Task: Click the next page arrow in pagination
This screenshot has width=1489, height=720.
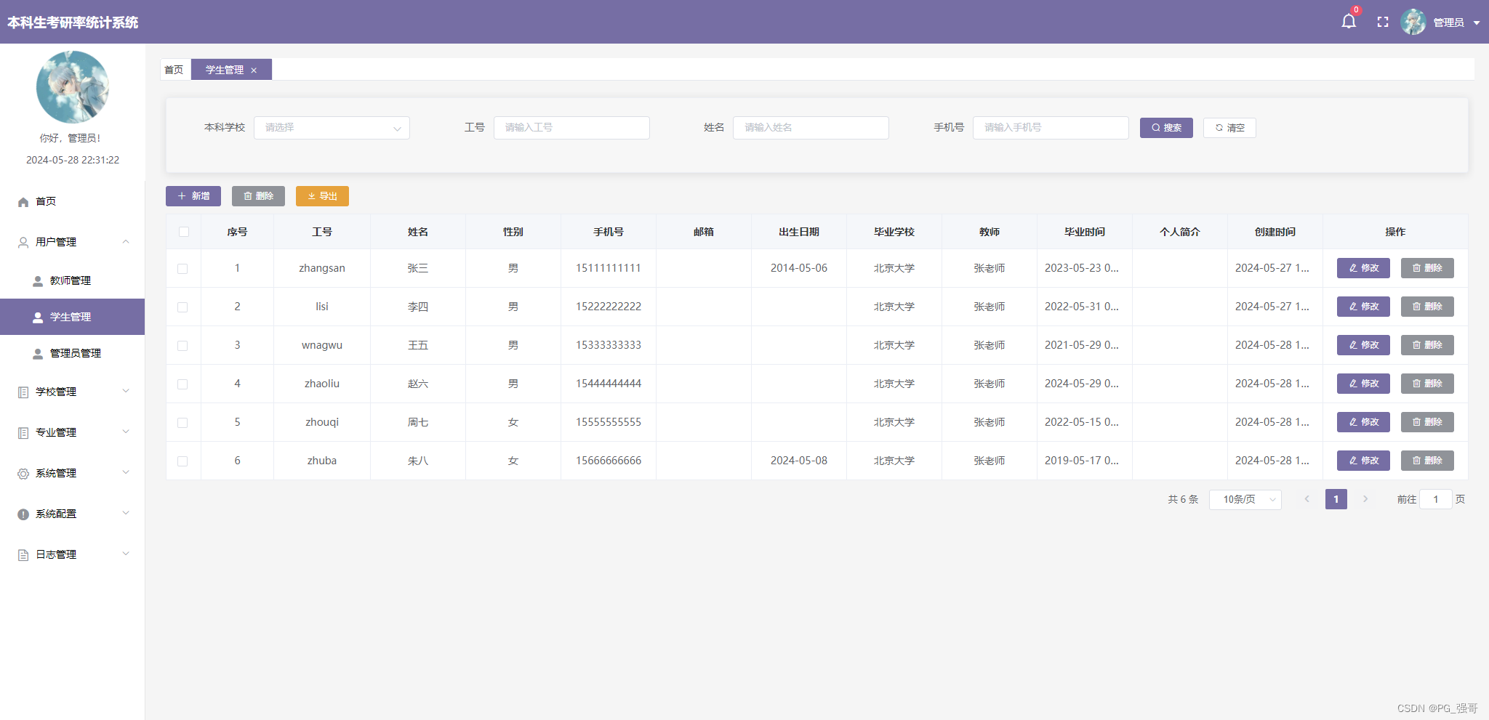Action: pyautogui.click(x=1365, y=499)
